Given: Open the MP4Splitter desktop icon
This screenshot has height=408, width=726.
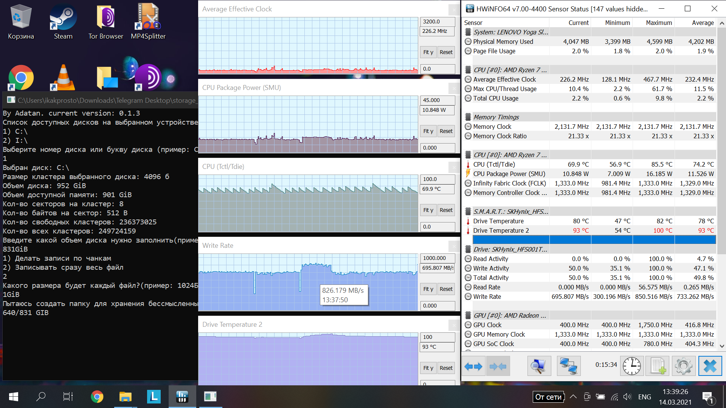Looking at the screenshot, I should tap(148, 22).
